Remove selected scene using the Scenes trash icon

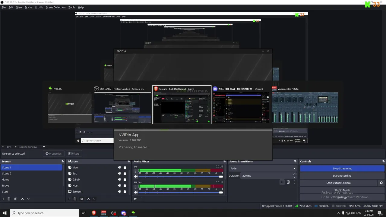(9, 199)
